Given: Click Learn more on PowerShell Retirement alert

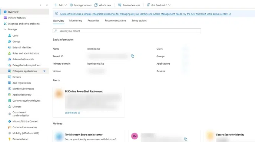Looking at the screenshot, I should pos(73,113).
